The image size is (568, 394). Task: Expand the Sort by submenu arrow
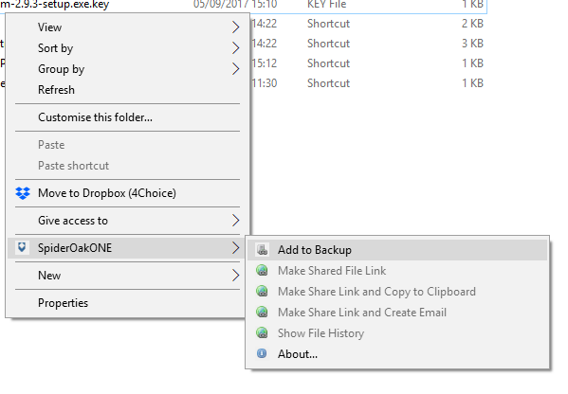pyautogui.click(x=235, y=47)
